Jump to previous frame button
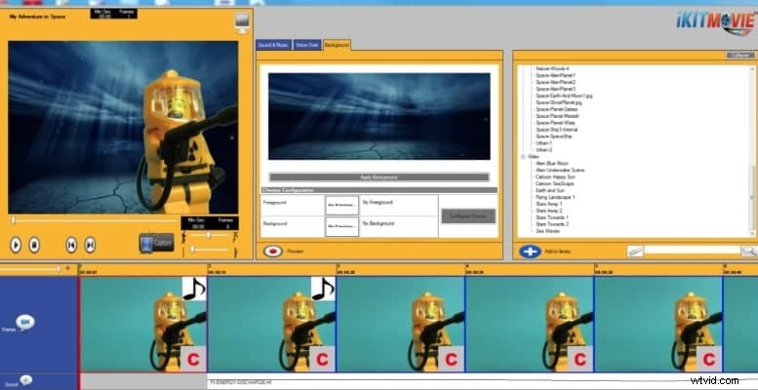This screenshot has height=390, width=758. click(x=71, y=245)
